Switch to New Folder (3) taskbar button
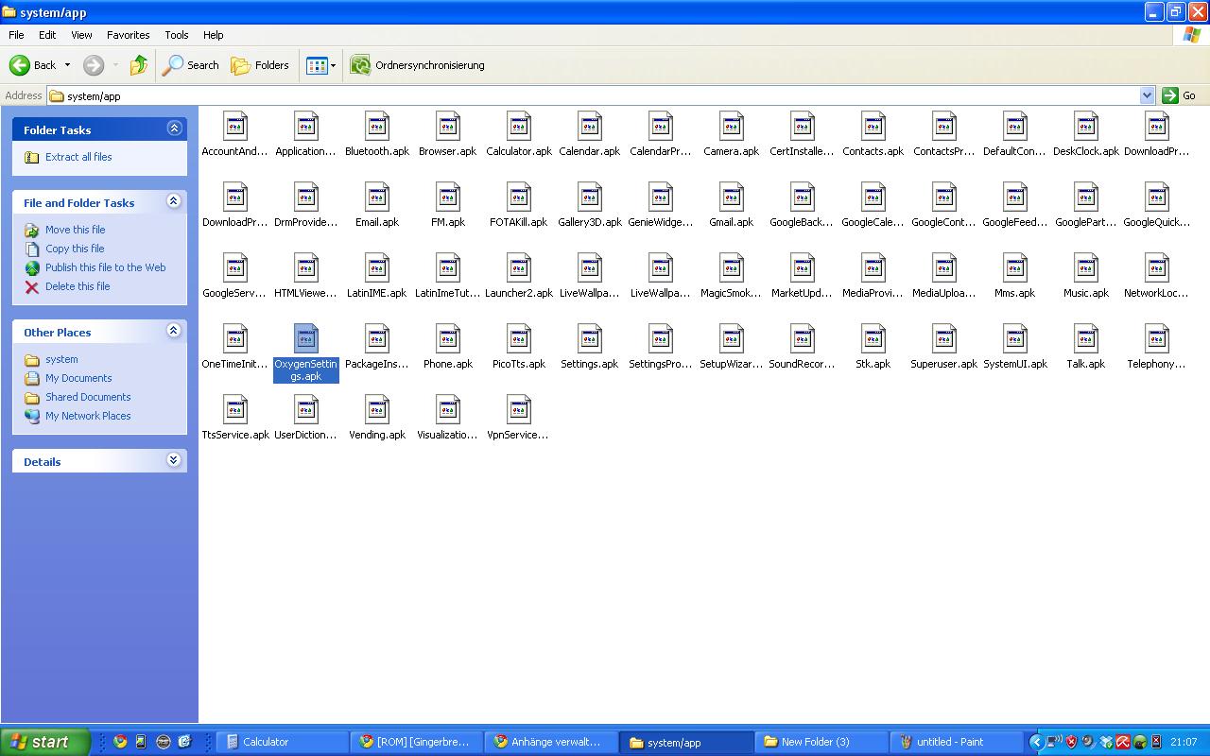Viewport: 1210px width, 756px height. [822, 742]
